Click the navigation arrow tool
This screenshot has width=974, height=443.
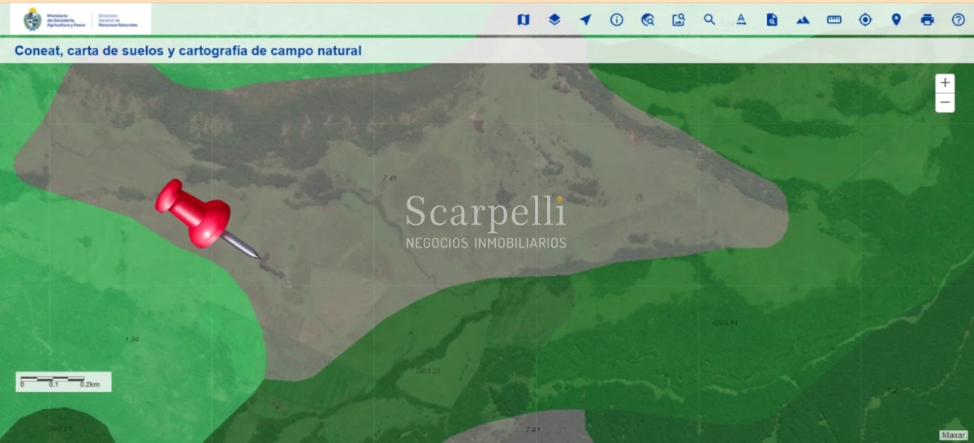click(585, 19)
